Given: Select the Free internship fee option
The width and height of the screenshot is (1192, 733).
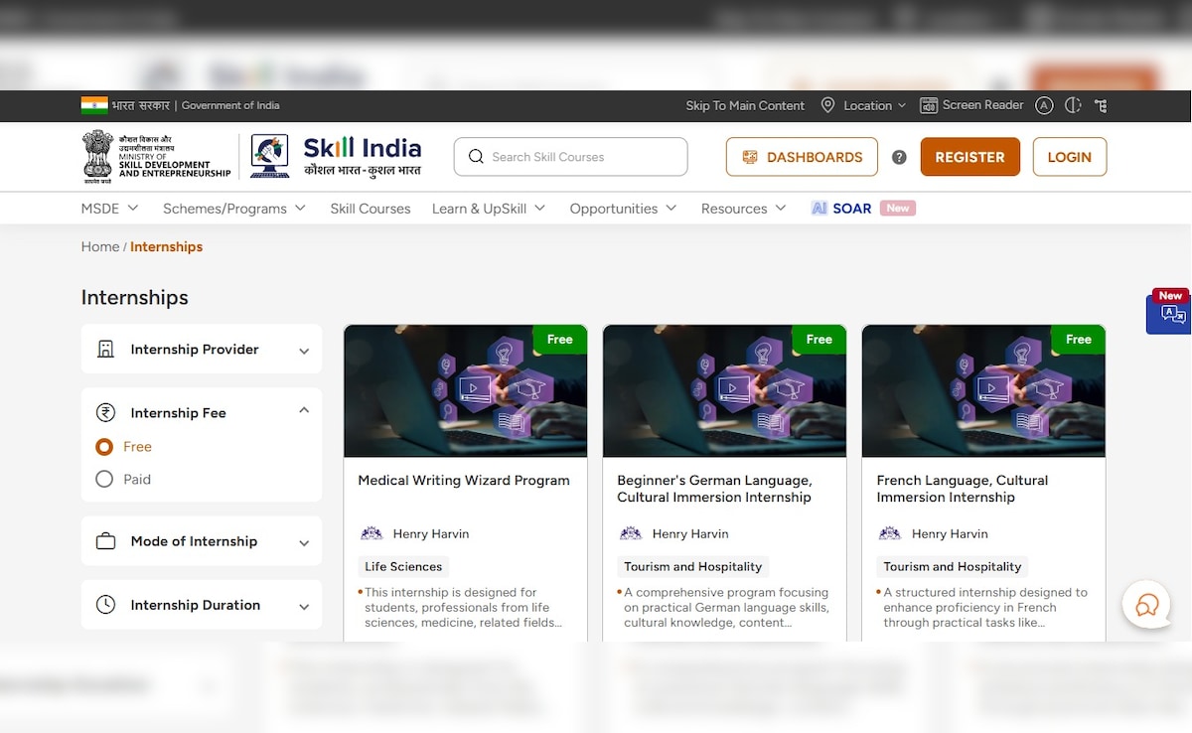Looking at the screenshot, I should [x=104, y=447].
